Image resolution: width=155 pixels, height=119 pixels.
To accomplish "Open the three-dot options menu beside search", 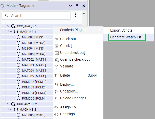I will tap(75, 15).
